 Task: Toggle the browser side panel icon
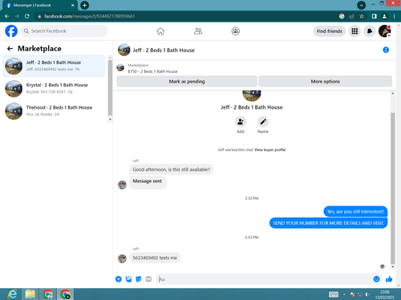375,16
